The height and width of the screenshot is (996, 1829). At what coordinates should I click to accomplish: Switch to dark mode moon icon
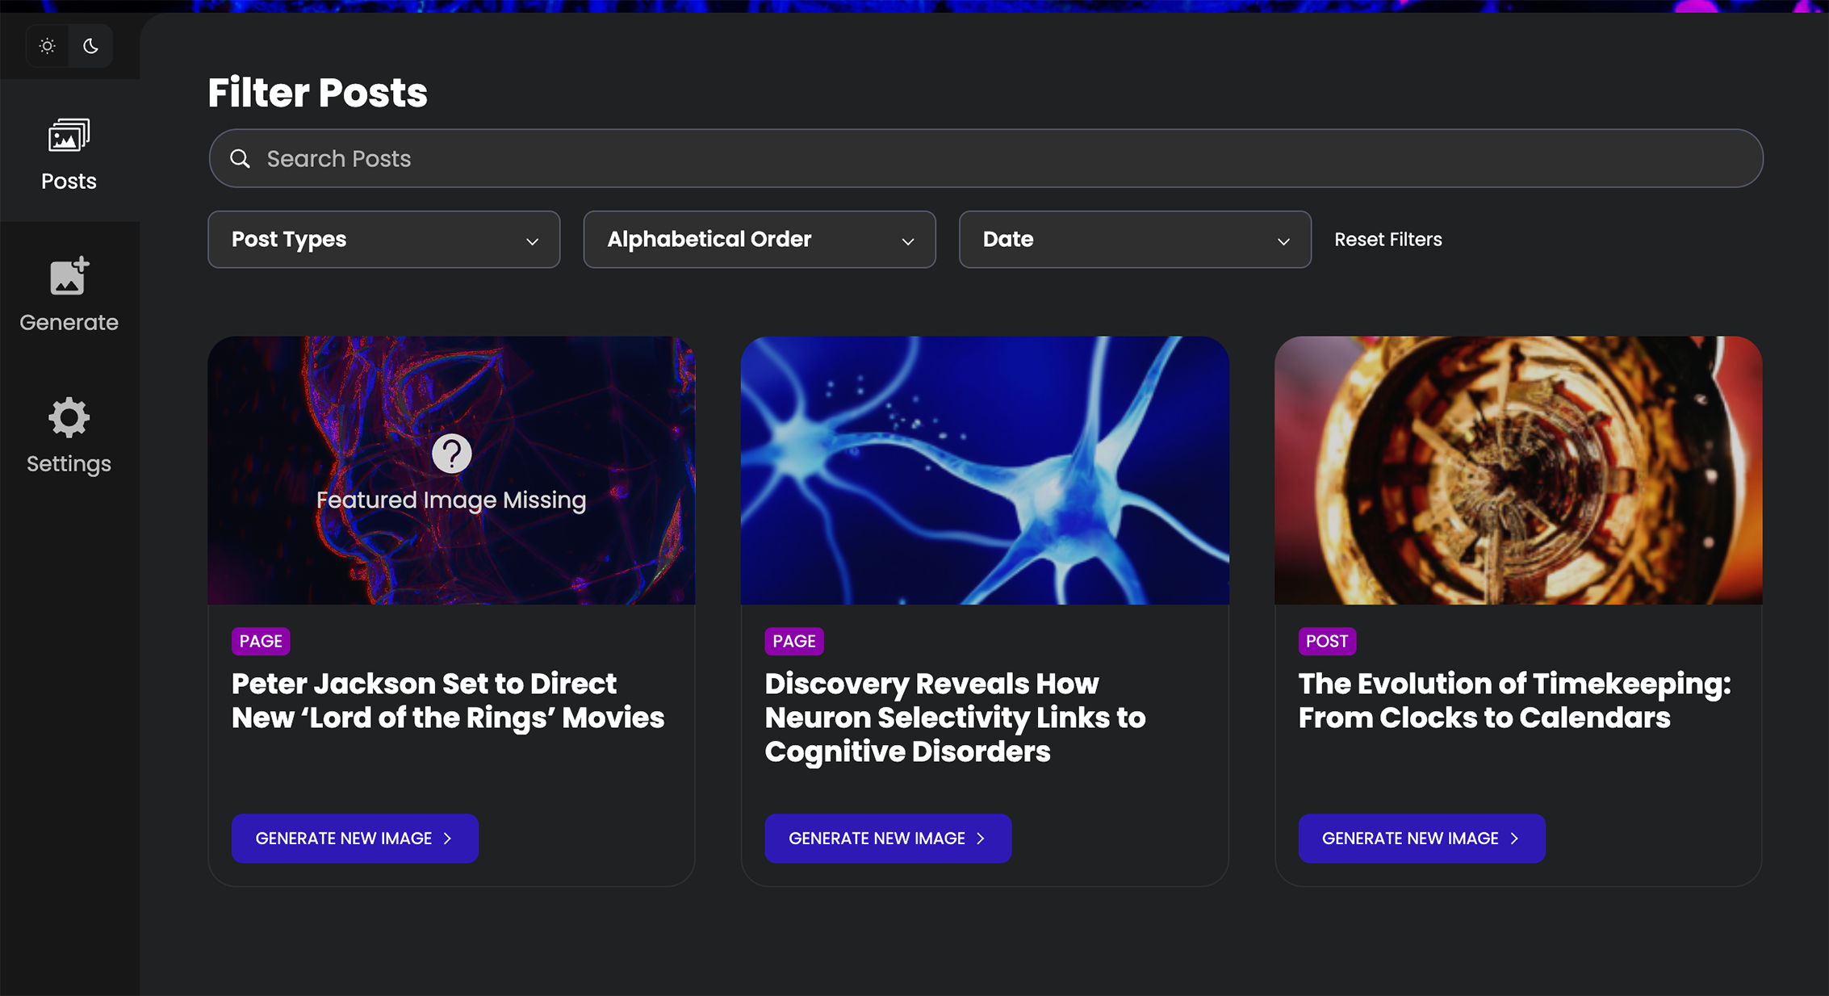tap(90, 46)
